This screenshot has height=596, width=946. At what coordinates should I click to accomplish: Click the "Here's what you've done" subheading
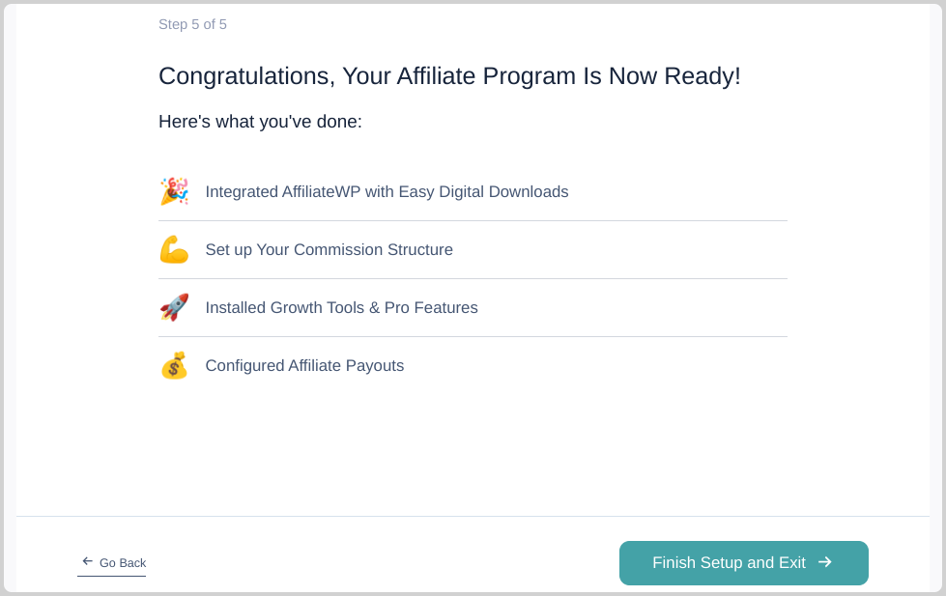(x=260, y=122)
